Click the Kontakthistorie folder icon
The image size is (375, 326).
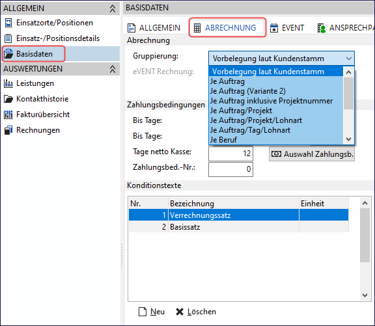click(x=8, y=99)
